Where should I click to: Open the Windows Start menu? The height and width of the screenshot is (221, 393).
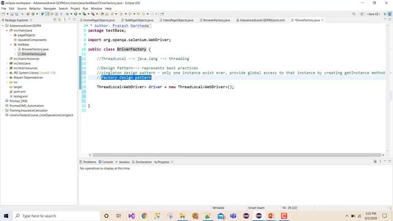[6, 215]
